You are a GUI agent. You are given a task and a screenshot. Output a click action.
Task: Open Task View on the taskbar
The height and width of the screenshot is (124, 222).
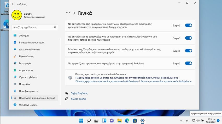[x=96, y=120]
